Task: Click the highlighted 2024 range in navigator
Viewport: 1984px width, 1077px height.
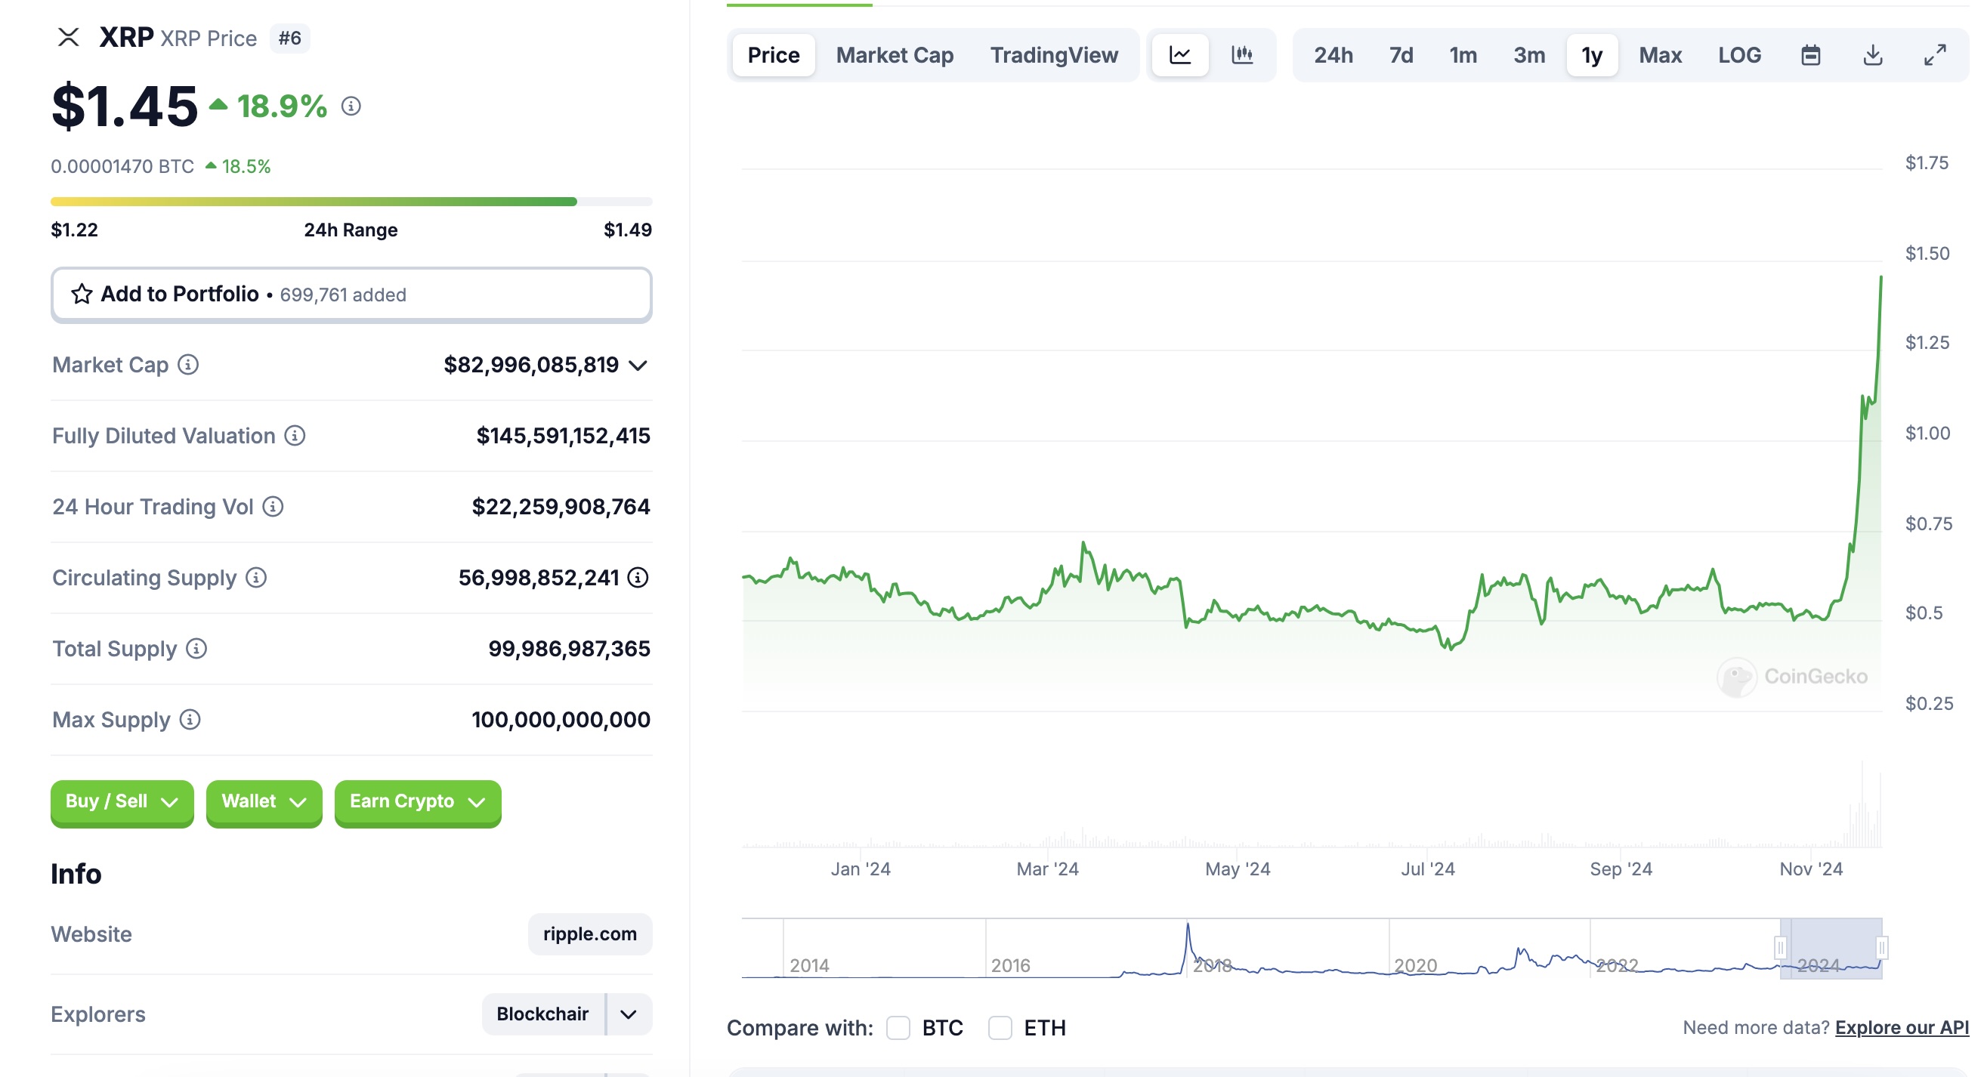Action: click(x=1831, y=949)
